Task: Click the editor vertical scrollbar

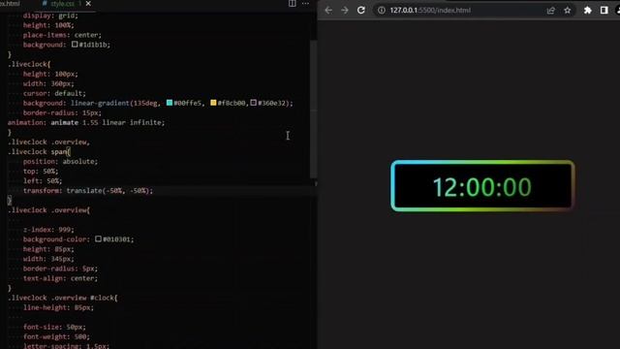Action: (x=313, y=109)
